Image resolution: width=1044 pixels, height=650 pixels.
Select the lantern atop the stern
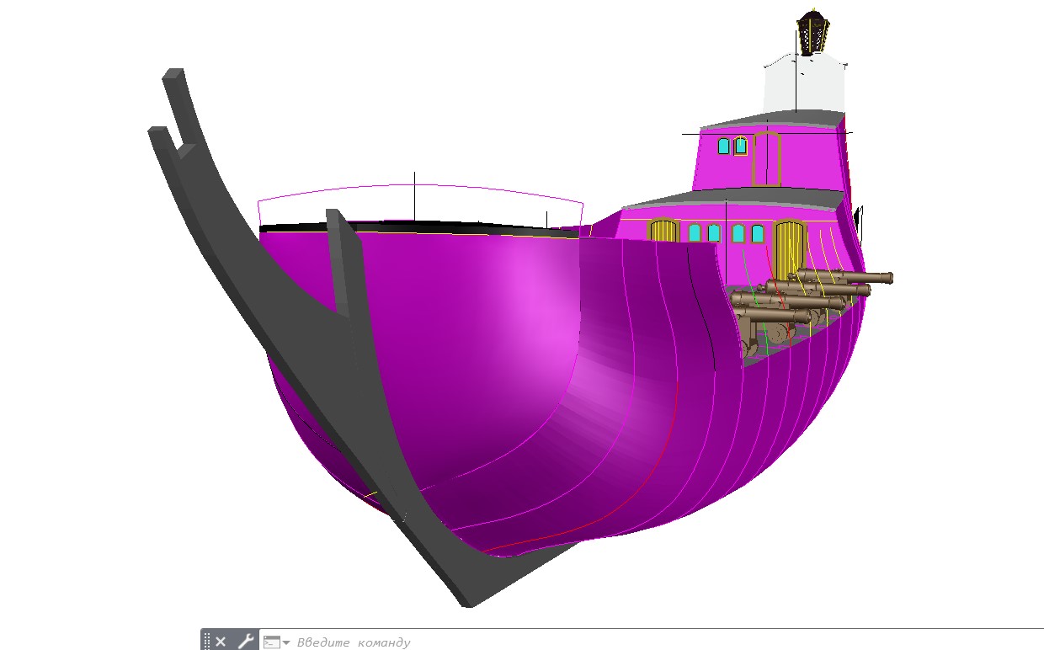(x=812, y=31)
